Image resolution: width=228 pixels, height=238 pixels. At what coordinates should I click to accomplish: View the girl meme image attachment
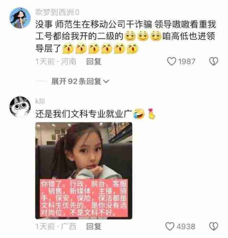[x=84, y=170]
